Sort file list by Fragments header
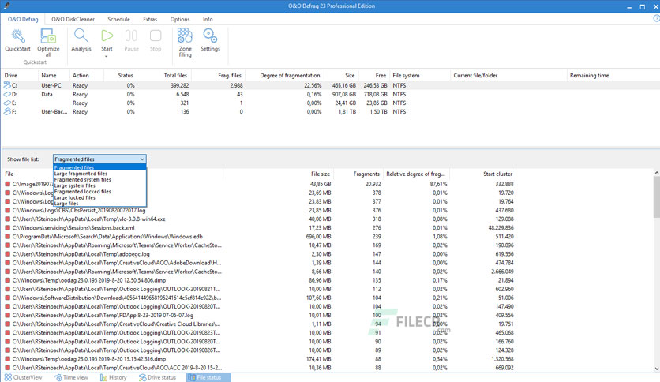This screenshot has width=660, height=382. tap(358, 174)
